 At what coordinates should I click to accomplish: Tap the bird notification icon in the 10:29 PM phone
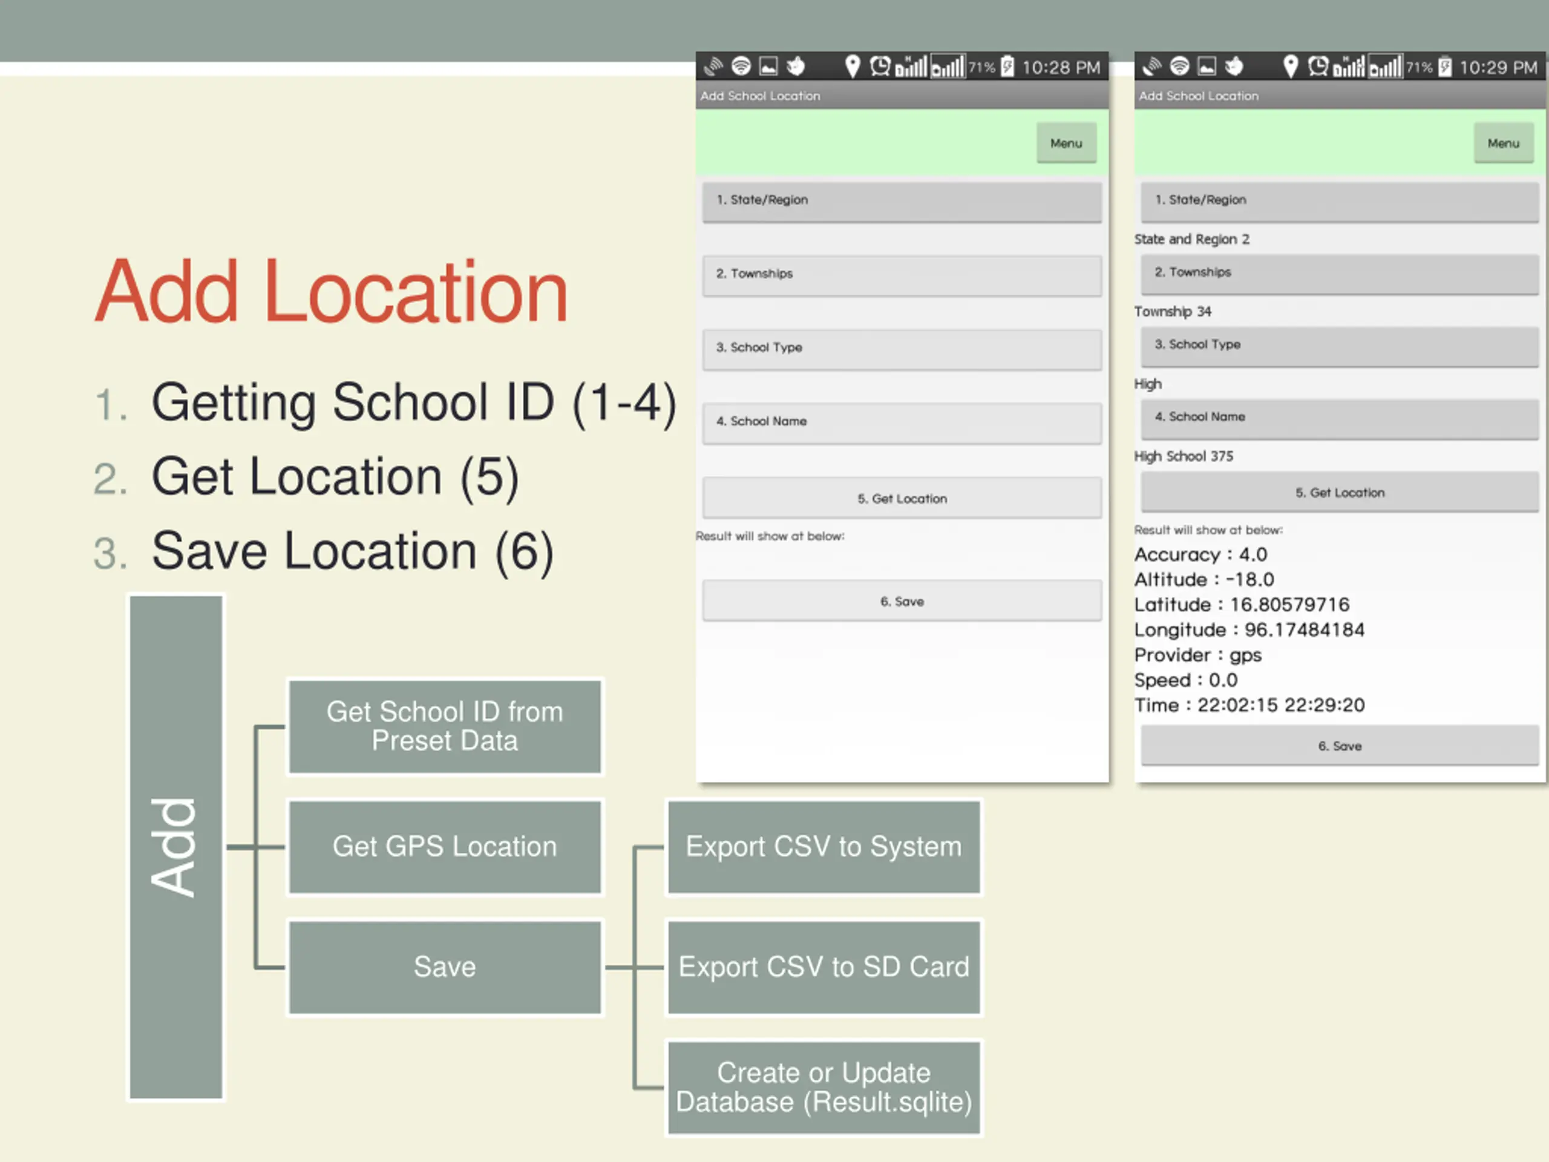(1234, 66)
